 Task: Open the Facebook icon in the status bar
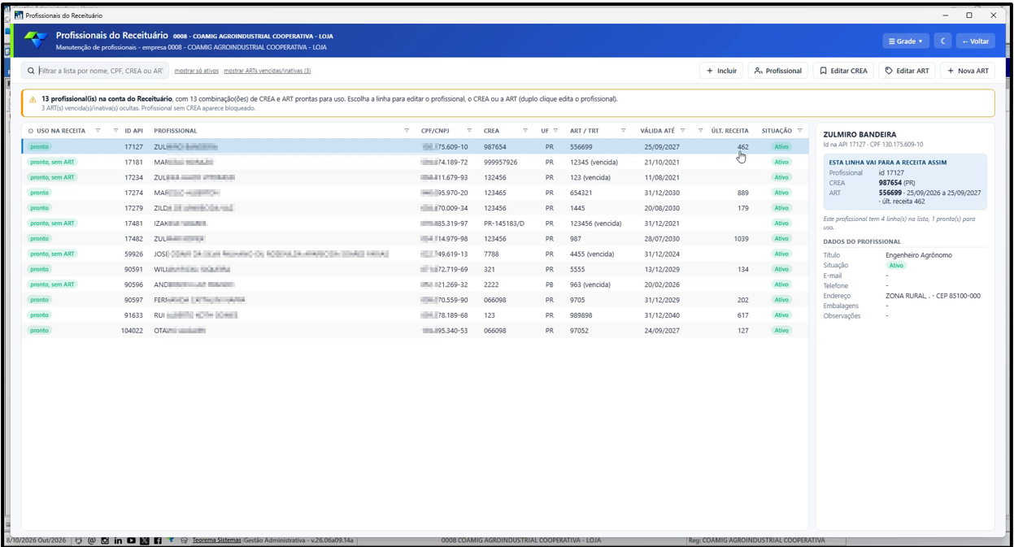click(158, 540)
